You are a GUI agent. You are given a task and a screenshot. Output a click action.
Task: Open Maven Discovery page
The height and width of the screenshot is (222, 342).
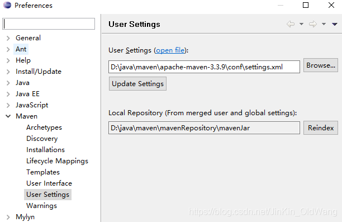coord(42,139)
